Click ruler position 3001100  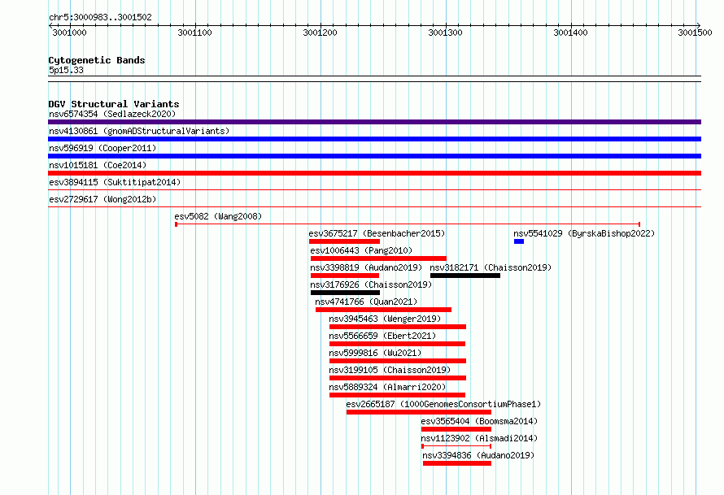[195, 33]
